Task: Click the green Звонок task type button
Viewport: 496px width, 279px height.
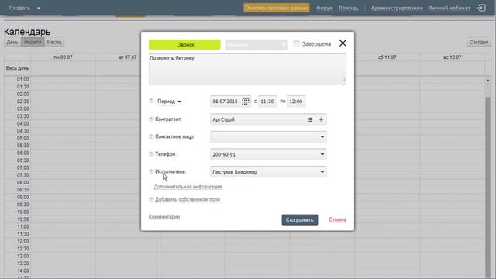Action: point(184,45)
